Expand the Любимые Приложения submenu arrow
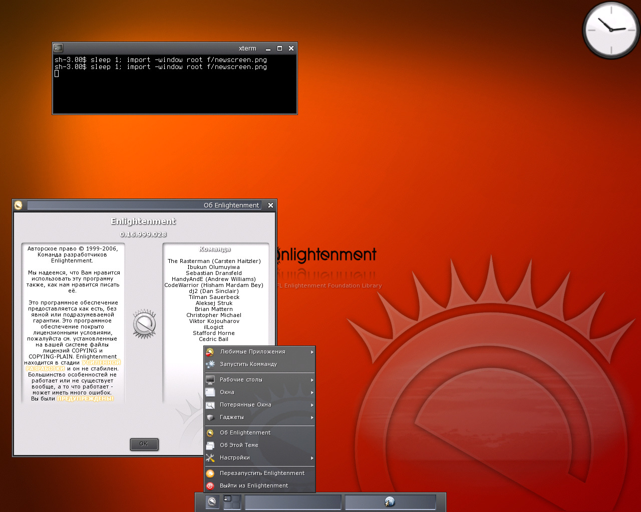Screen dimensions: 641x512 pyautogui.click(x=312, y=352)
